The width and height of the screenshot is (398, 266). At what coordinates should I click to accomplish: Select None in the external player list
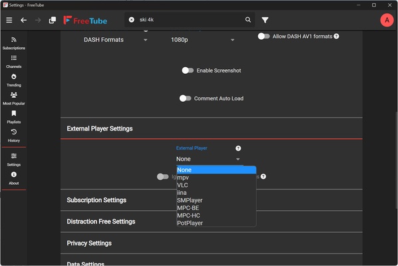click(x=216, y=170)
